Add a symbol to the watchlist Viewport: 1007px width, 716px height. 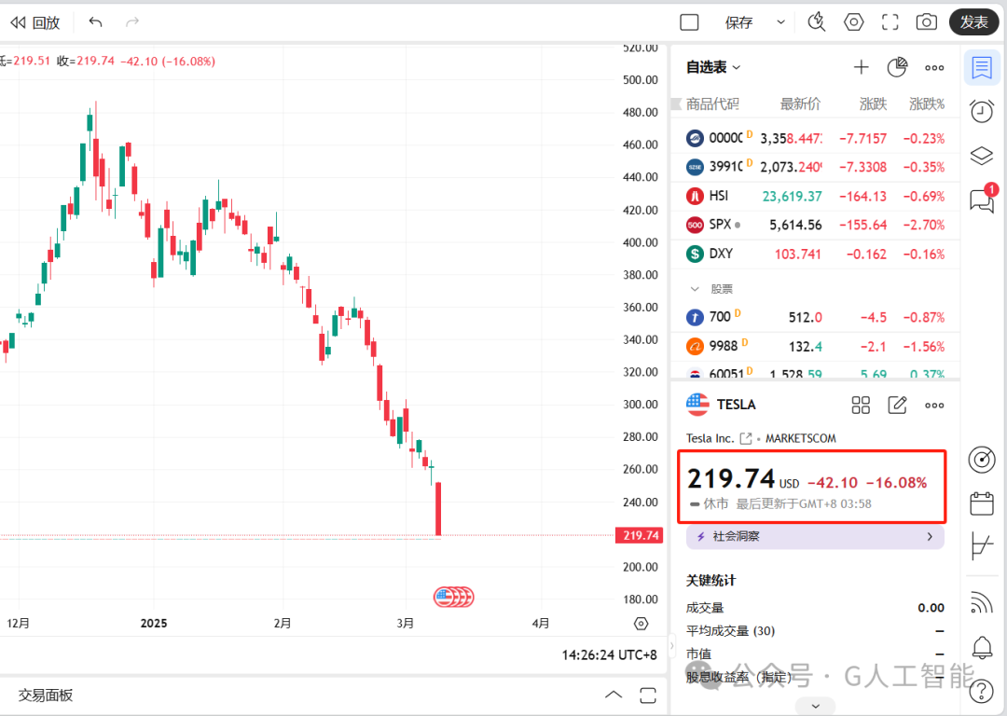click(x=862, y=67)
